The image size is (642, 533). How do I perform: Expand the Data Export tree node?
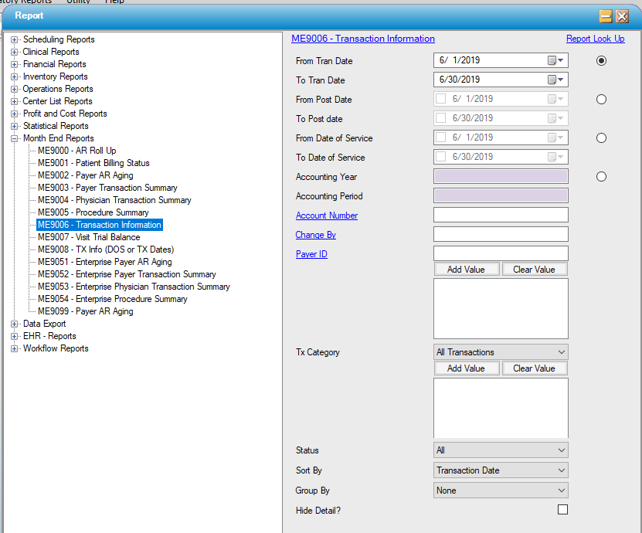15,324
